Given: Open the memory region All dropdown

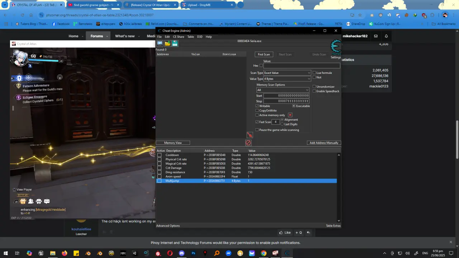Looking at the screenshot, I should click(283, 90).
